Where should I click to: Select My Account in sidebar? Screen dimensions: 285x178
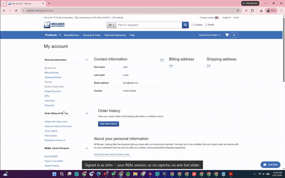[x=50, y=68]
